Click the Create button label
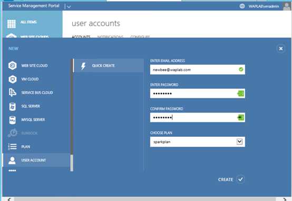The image size is (292, 201). 226,179
